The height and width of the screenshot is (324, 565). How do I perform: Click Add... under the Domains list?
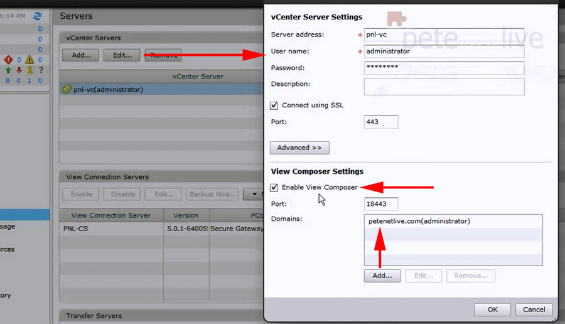coord(382,276)
